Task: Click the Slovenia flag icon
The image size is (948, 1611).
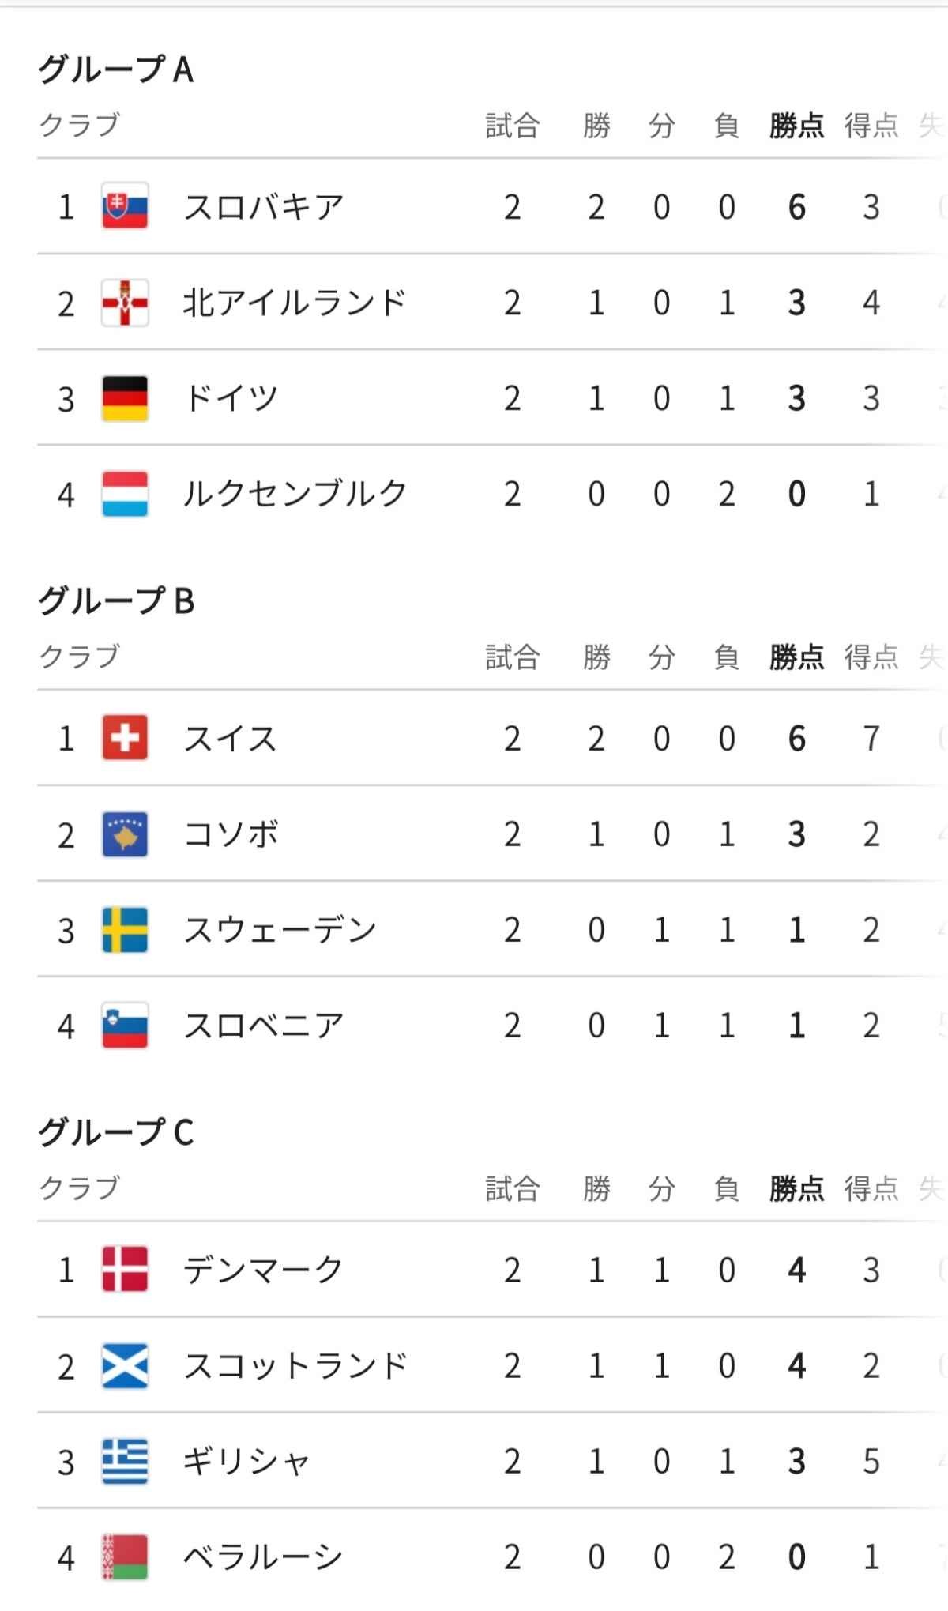Action: click(x=125, y=1026)
